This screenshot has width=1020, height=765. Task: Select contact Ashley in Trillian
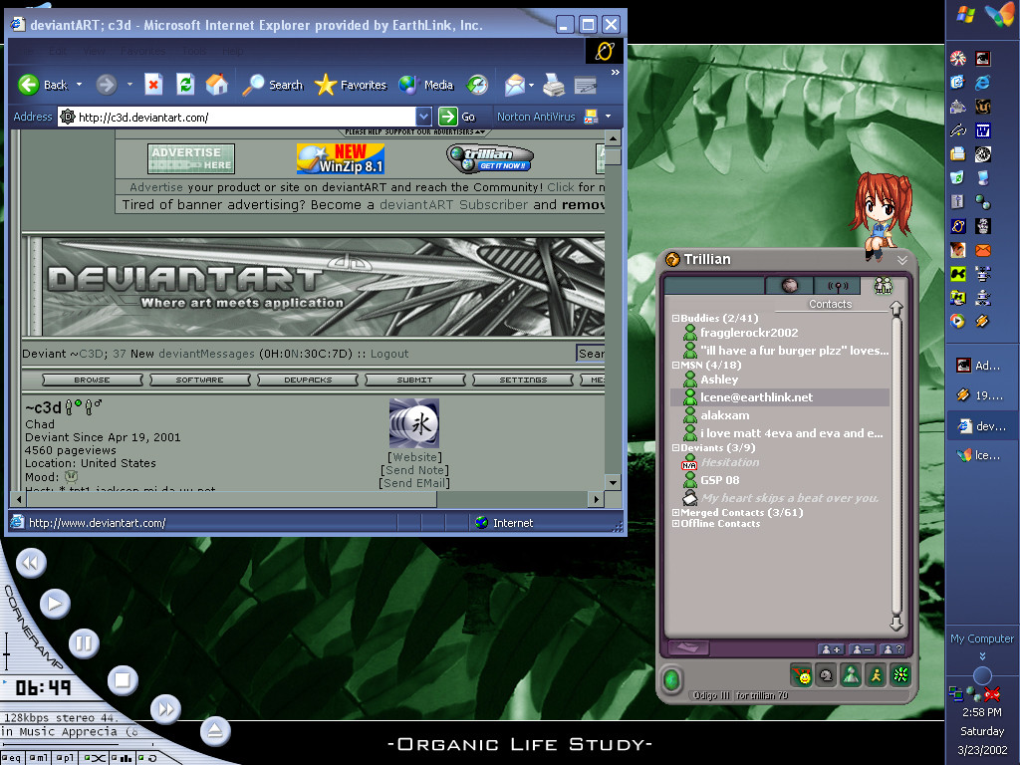coord(719,380)
